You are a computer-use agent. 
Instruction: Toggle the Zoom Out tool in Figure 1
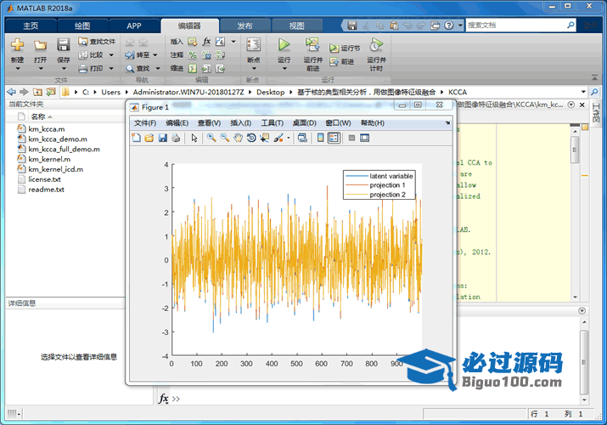pyautogui.click(x=224, y=138)
